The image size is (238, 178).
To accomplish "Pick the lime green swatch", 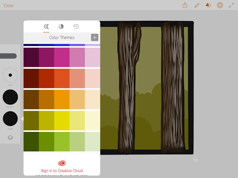I will pyautogui.click(x=62, y=142).
